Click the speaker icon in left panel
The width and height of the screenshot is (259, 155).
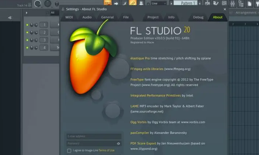tap(10, 17)
